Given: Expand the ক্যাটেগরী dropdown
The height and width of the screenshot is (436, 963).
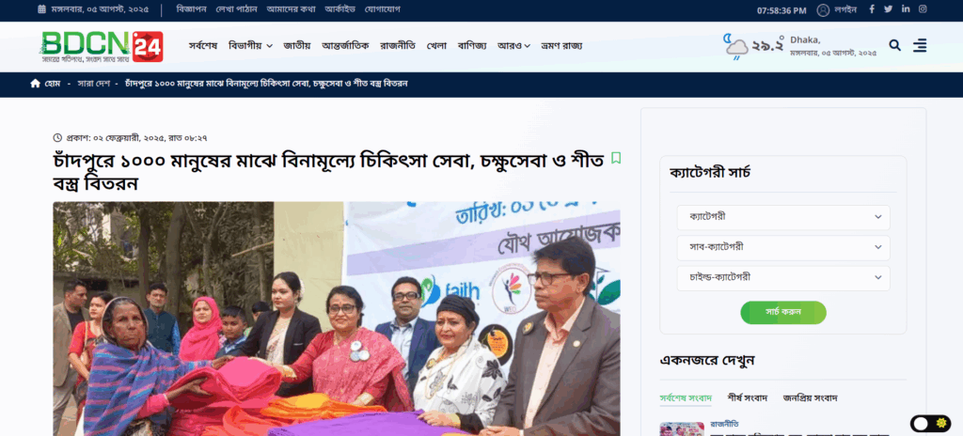Looking at the screenshot, I should click(x=783, y=217).
